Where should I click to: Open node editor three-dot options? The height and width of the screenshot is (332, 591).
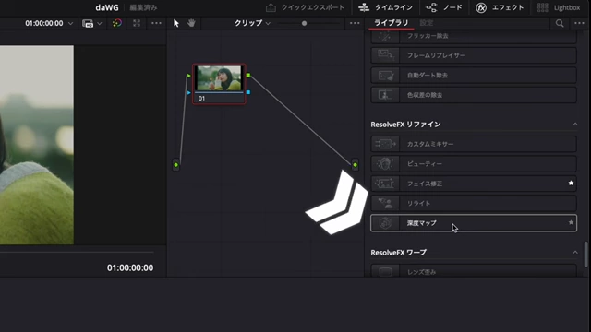point(355,23)
